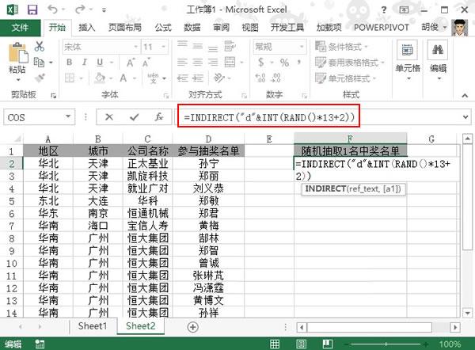Click the accounting currency format icon

pyautogui.click(x=260, y=63)
